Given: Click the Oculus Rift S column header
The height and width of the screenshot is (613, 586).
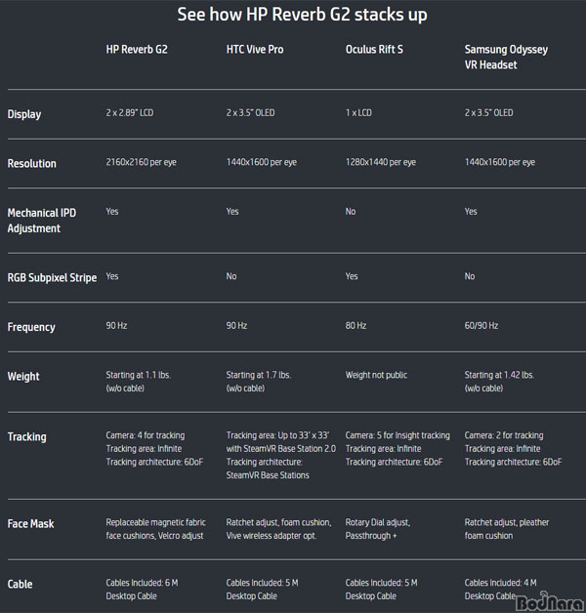Looking at the screenshot, I should [374, 50].
